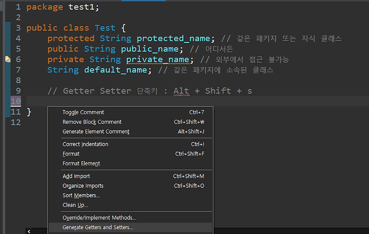This screenshot has height=234, width=369.
Task: Click the private_name variable on line 6
Action: click(x=158, y=59)
